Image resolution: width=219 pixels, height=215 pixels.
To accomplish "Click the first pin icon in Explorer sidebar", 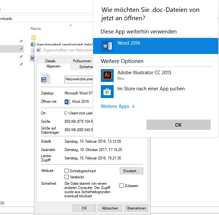I will tap(21, 41).
